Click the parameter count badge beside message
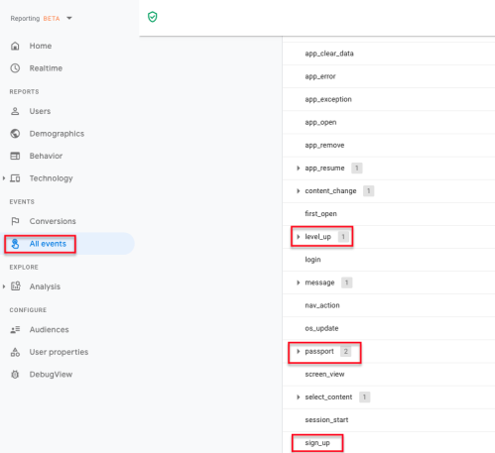 click(x=346, y=283)
